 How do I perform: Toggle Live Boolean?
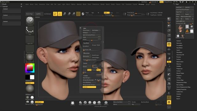(x=48, y=14)
